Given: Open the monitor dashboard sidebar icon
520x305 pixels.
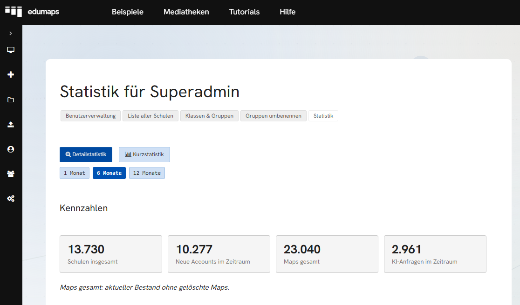Looking at the screenshot, I should pyautogui.click(x=11, y=50).
